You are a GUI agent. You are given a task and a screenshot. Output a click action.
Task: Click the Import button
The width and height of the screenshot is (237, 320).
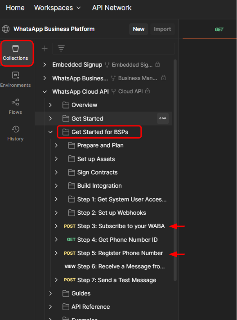click(162, 29)
